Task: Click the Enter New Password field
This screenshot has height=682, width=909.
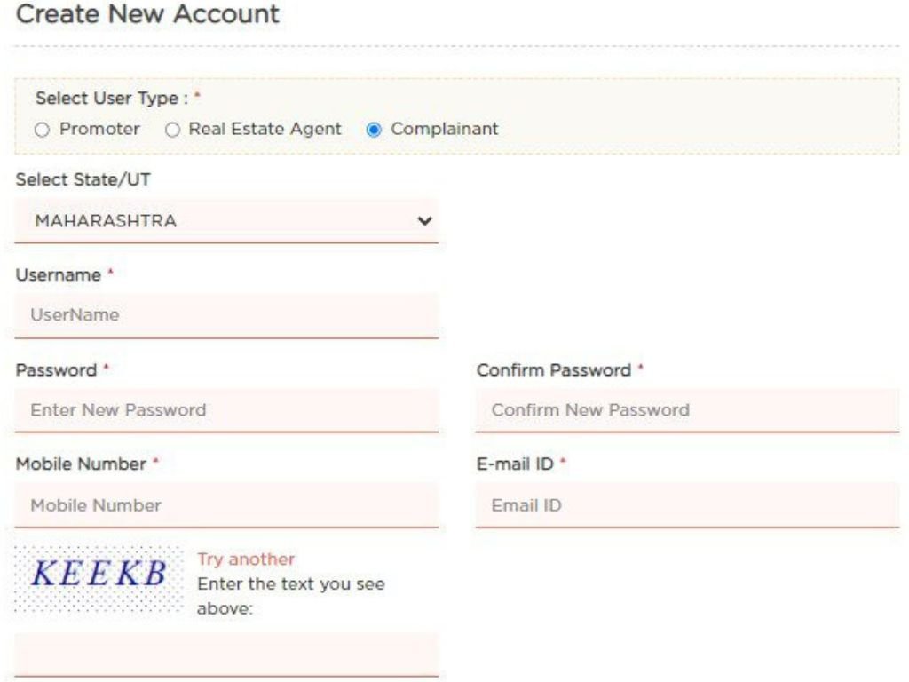Action: [225, 410]
